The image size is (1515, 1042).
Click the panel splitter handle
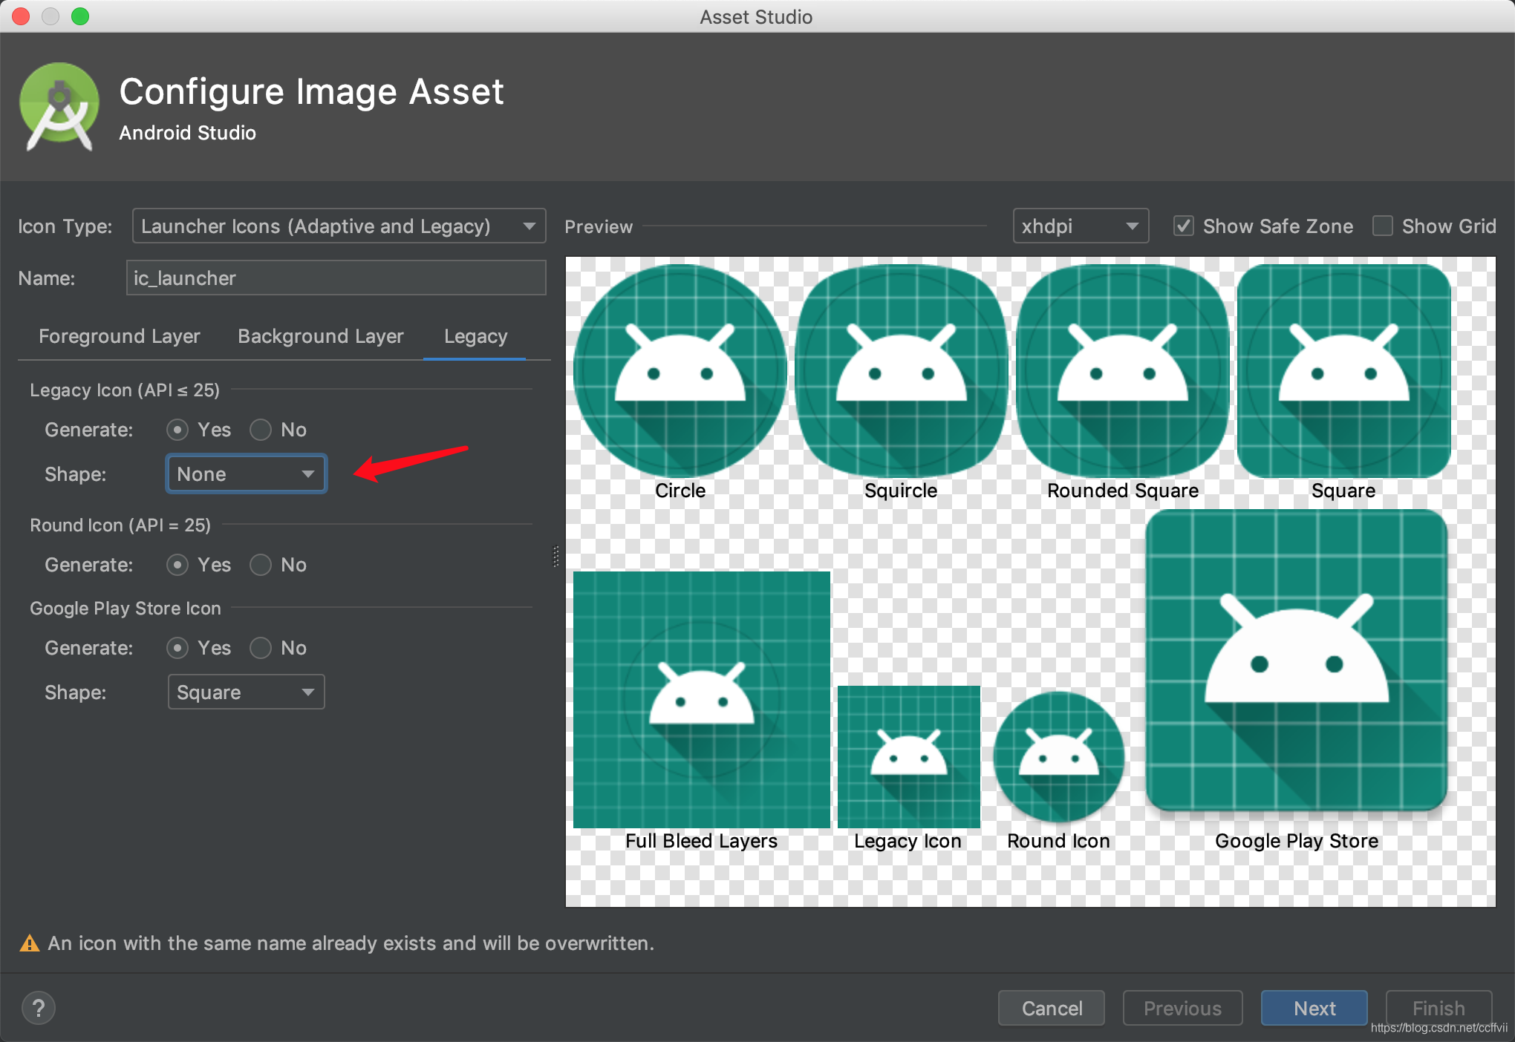(x=555, y=557)
